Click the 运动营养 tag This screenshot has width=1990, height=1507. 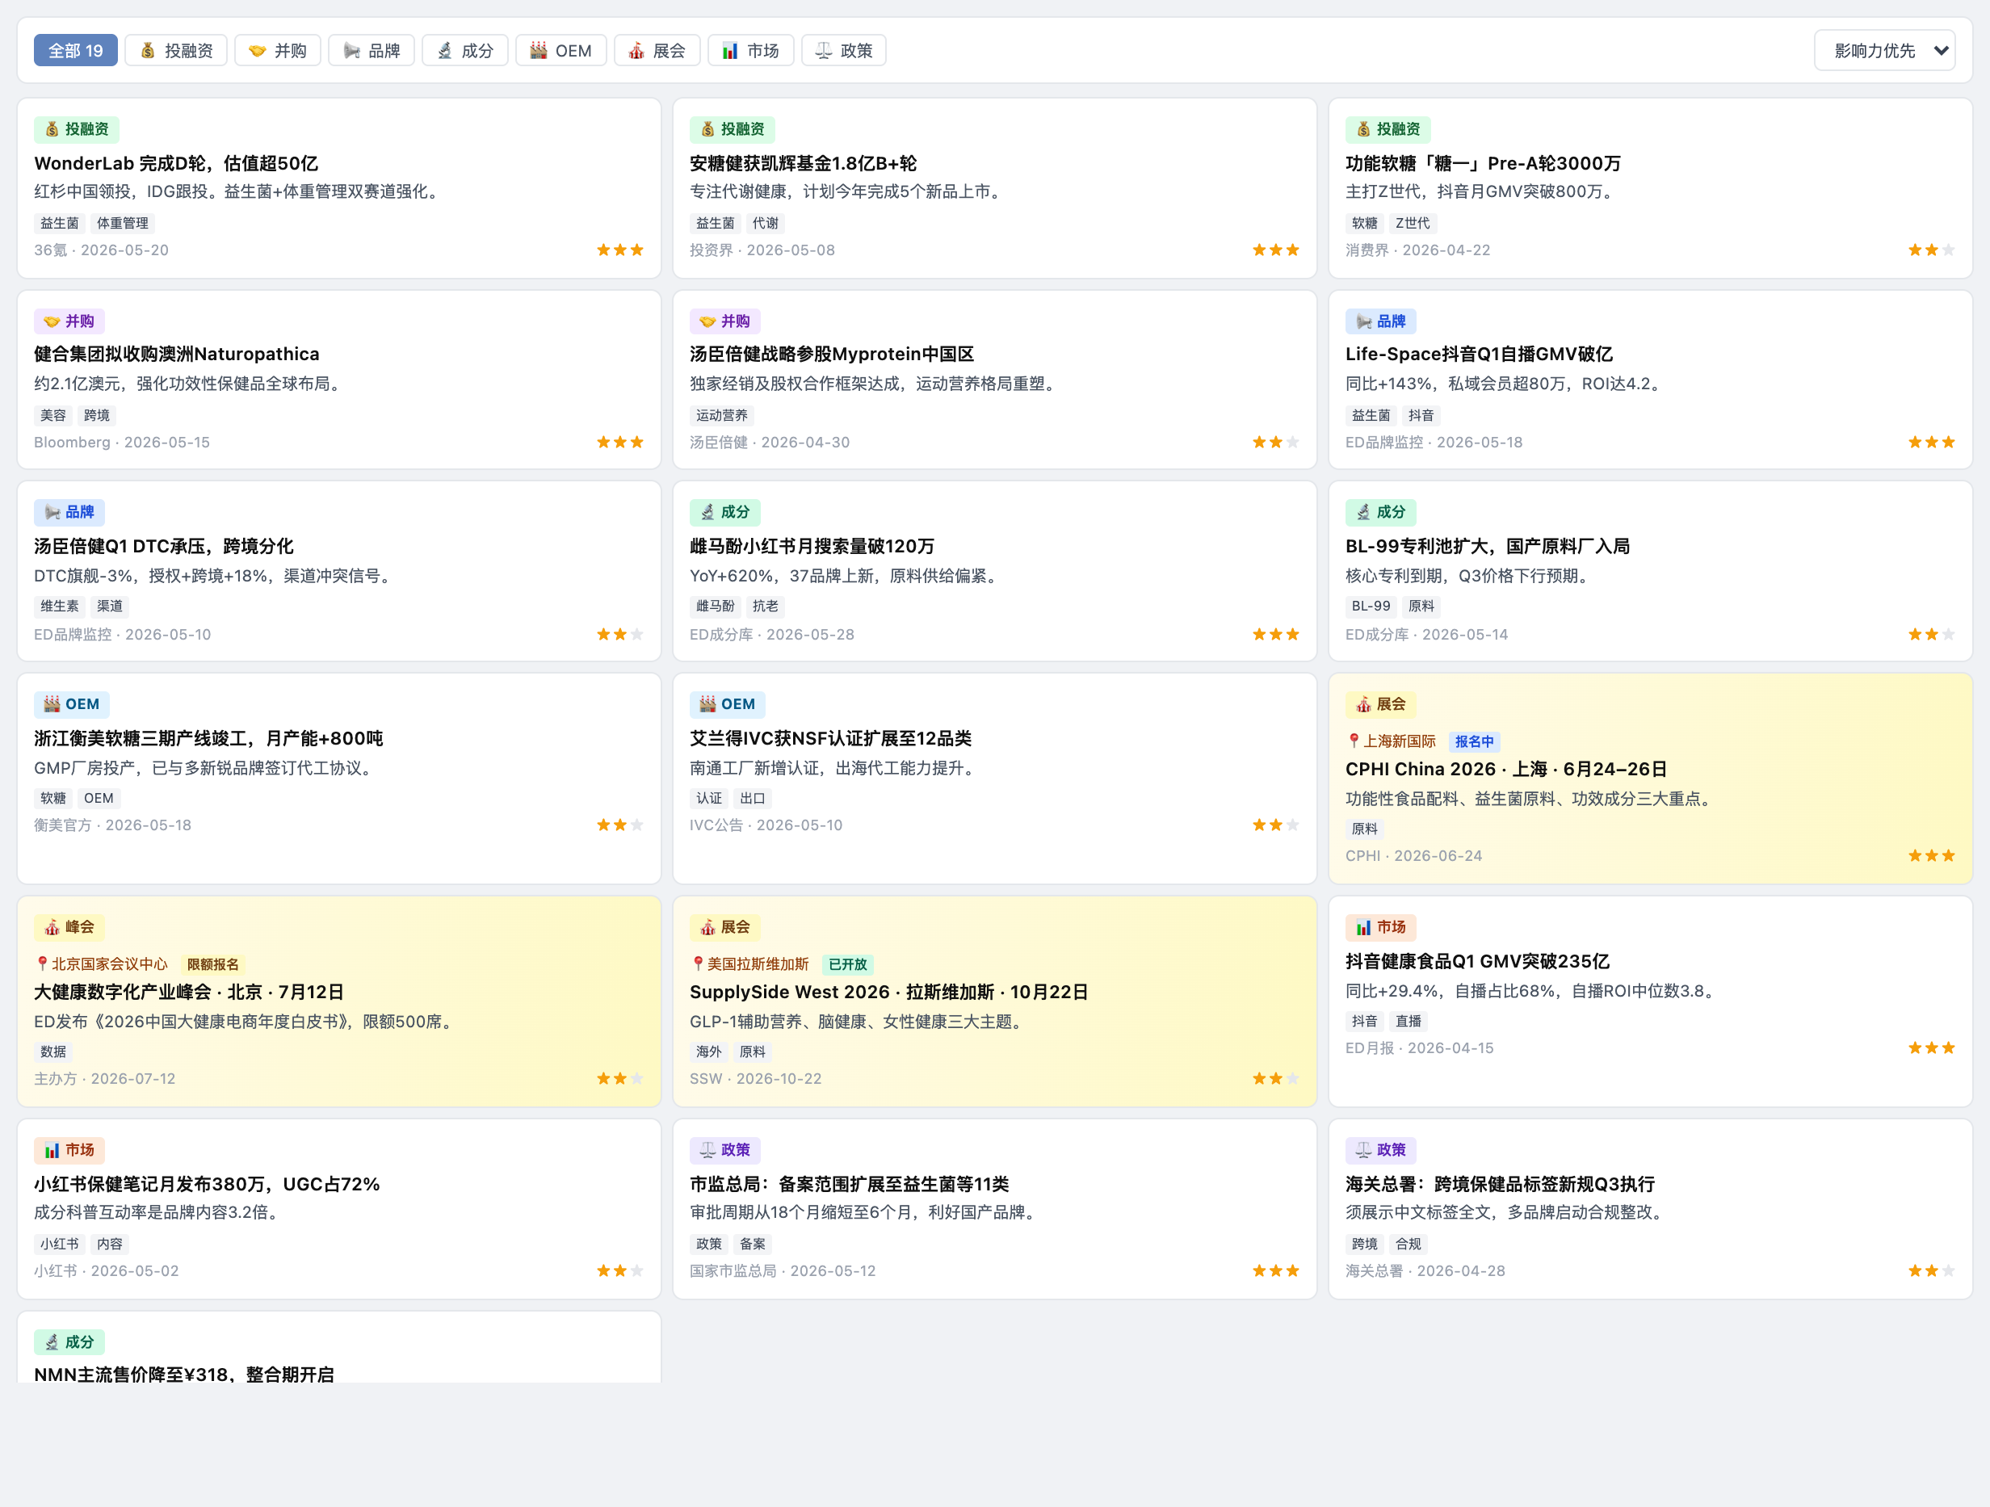[x=721, y=416]
